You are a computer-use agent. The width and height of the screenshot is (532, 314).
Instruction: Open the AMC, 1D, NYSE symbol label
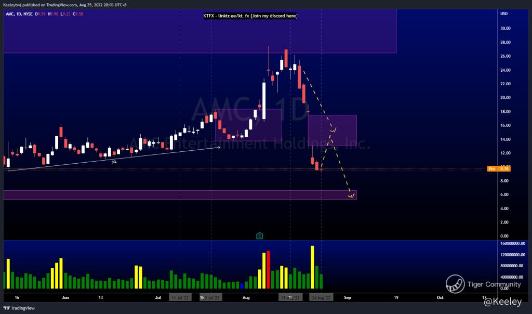pyautogui.click(x=19, y=14)
